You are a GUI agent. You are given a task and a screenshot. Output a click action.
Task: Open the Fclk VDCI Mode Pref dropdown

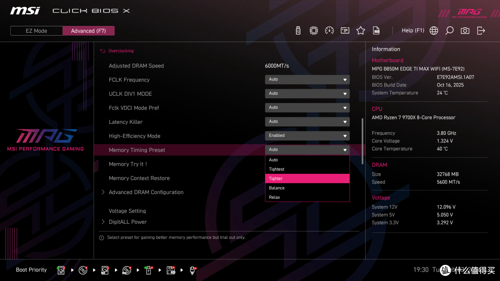coord(307,108)
